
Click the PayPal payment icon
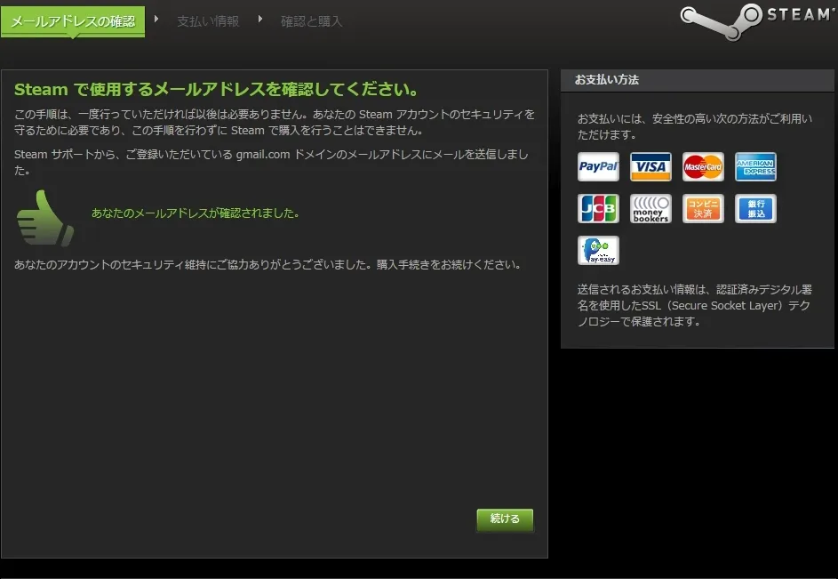(x=598, y=166)
